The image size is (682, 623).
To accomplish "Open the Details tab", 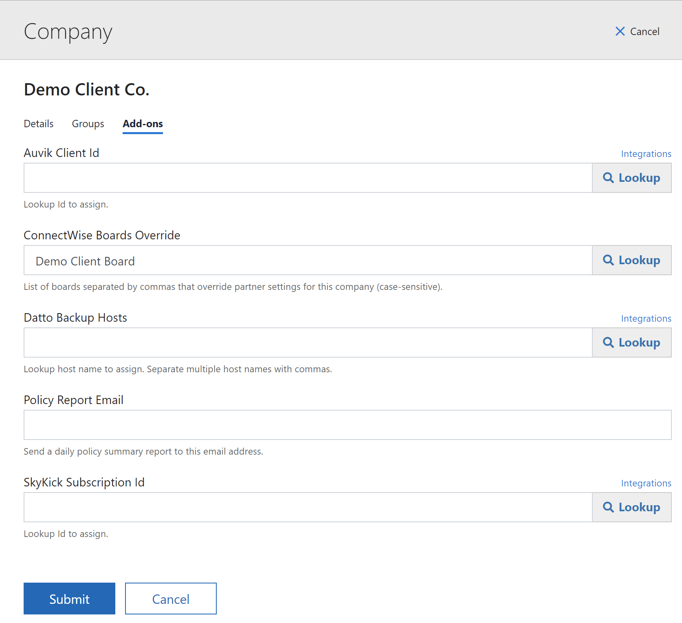I will point(39,124).
